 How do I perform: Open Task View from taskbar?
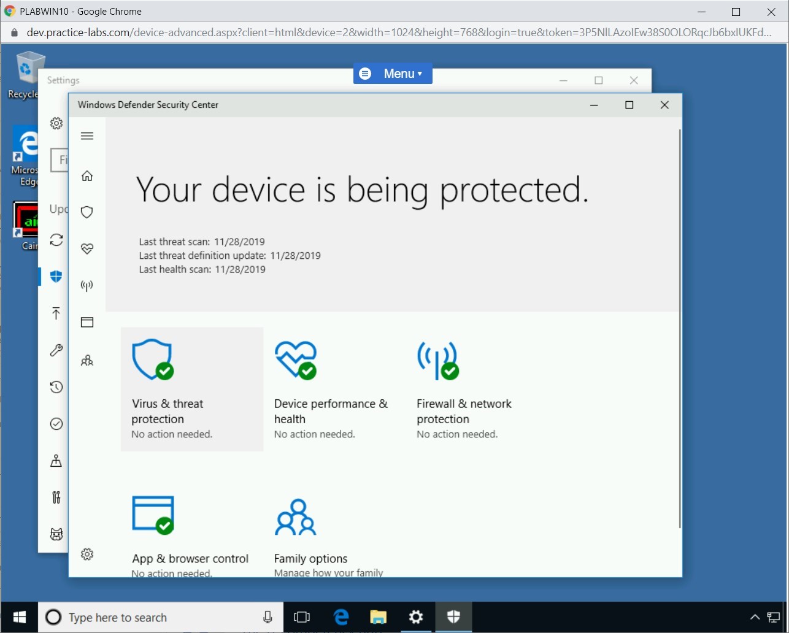point(302,618)
